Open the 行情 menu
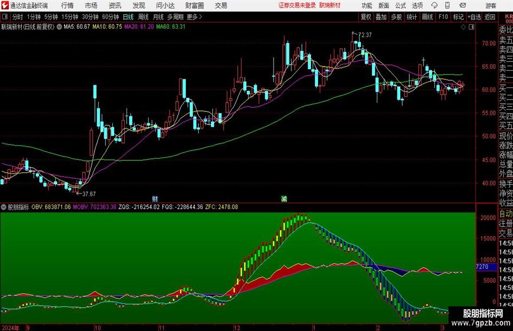This screenshot has width=513, height=331. [x=67, y=5]
